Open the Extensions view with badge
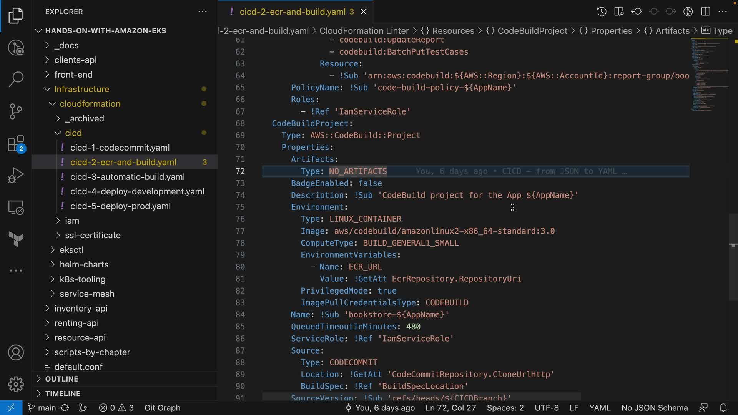This screenshot has width=738, height=415. pyautogui.click(x=16, y=144)
